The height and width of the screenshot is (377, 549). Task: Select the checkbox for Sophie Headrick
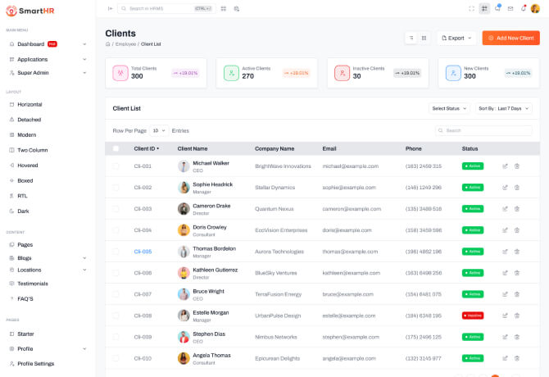(116, 188)
